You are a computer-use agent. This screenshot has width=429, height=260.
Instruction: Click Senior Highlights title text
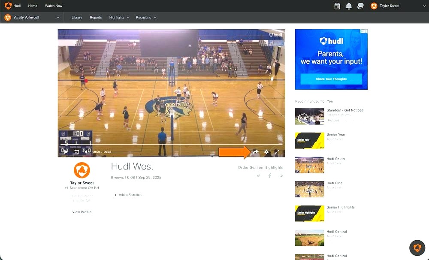pyautogui.click(x=340, y=207)
